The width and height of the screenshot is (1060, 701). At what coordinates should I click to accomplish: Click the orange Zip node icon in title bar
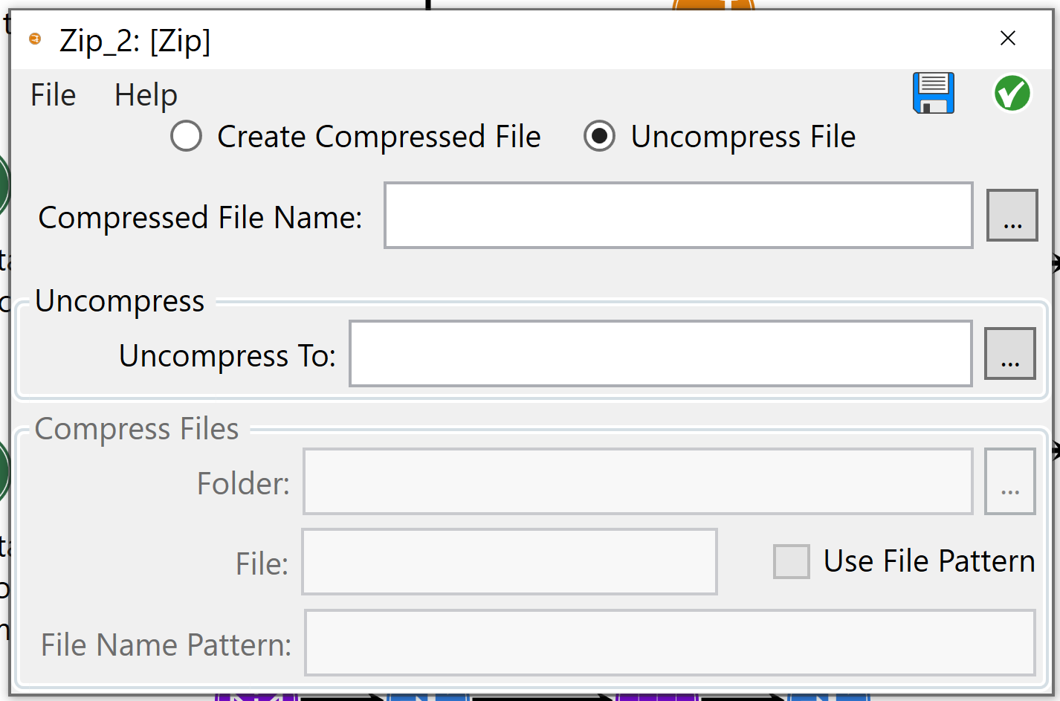35,39
